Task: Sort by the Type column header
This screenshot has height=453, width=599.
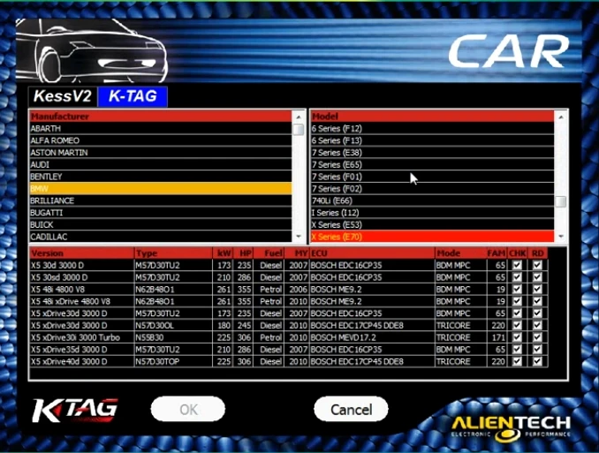Action: (173, 253)
